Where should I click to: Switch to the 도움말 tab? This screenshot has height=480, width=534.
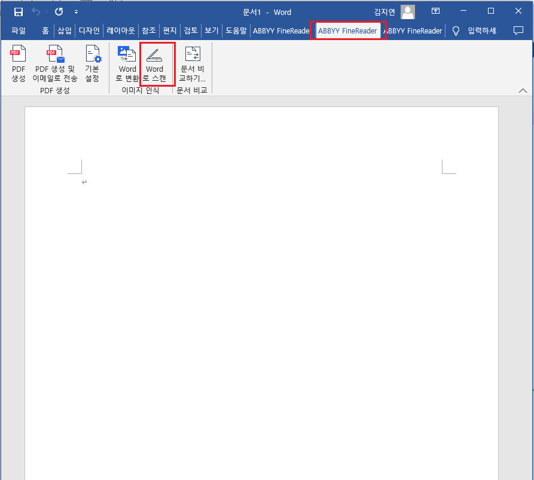point(236,30)
